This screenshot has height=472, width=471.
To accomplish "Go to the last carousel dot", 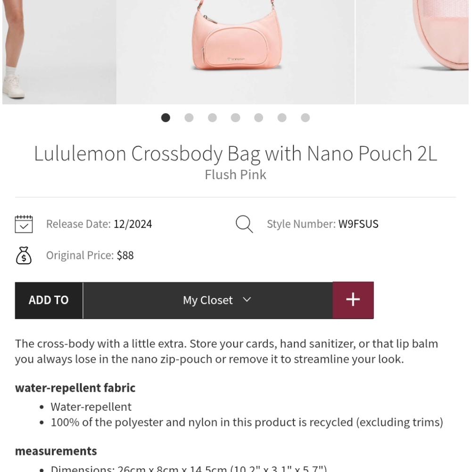I will click(305, 118).
